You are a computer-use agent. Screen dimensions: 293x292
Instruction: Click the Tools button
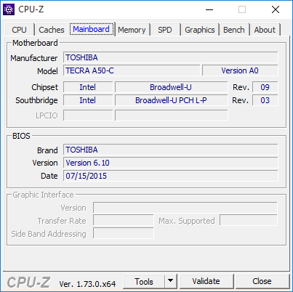click(x=144, y=281)
